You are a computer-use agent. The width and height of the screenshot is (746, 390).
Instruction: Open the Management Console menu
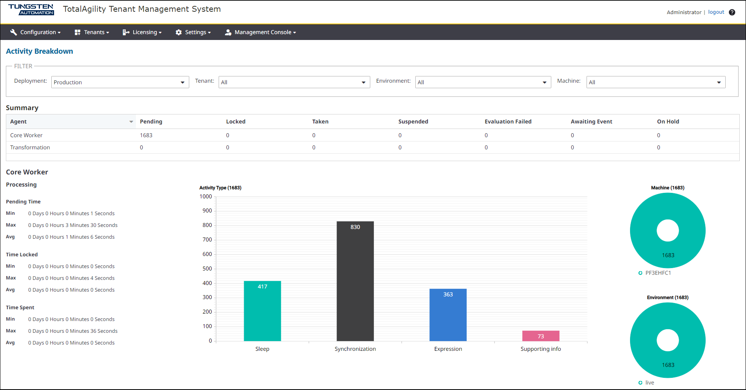coord(260,32)
